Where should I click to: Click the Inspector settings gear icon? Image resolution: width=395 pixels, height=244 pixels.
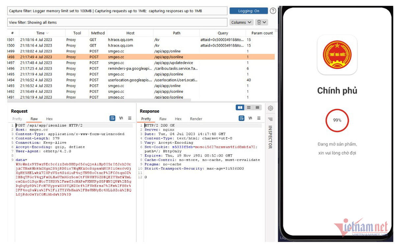270,108
